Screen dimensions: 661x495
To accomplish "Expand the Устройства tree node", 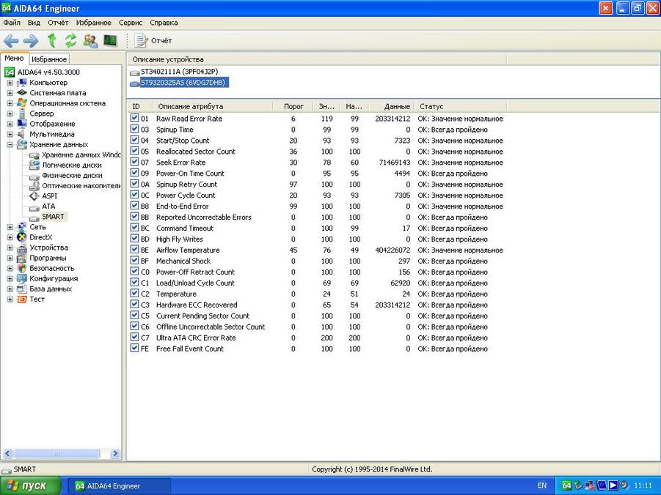I will (10, 248).
